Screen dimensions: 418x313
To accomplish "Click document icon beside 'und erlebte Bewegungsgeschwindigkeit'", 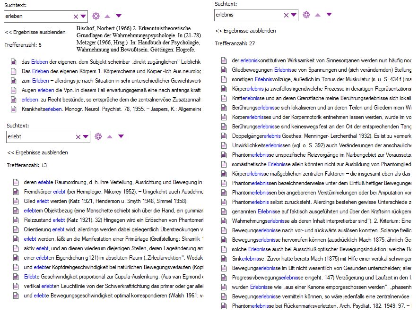I will 16,296.
